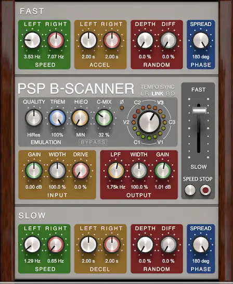Click the vibrato/chorus mode selector knob
The height and width of the screenshot is (284, 233).
tap(149, 122)
